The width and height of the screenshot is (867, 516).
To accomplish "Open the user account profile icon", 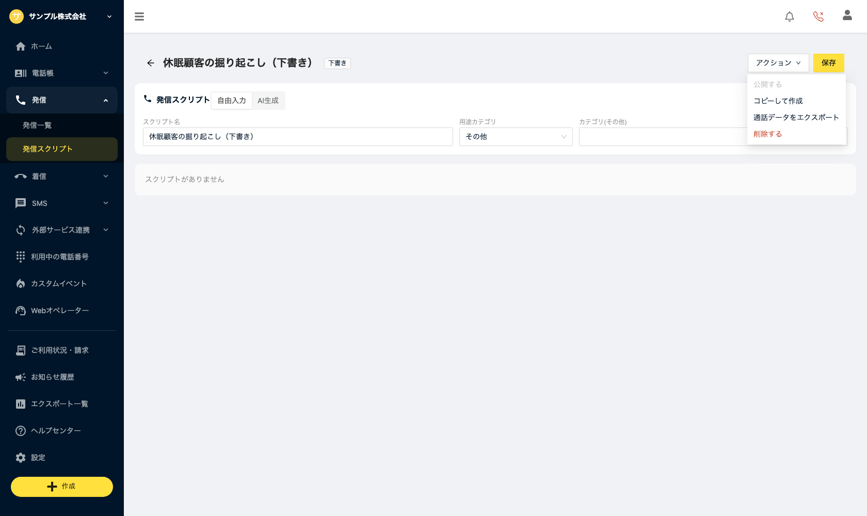I will [x=847, y=15].
